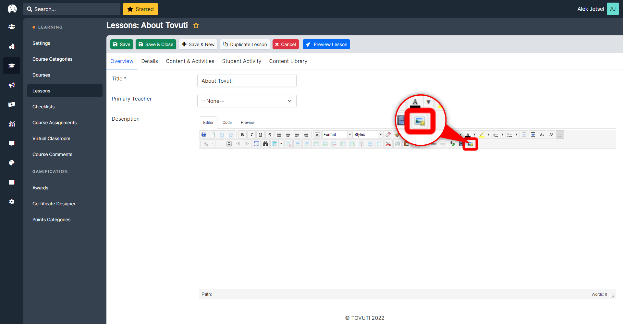Viewport: 623px width, 324px height.
Task: Click the Blockquote icon
Action: click(x=317, y=135)
